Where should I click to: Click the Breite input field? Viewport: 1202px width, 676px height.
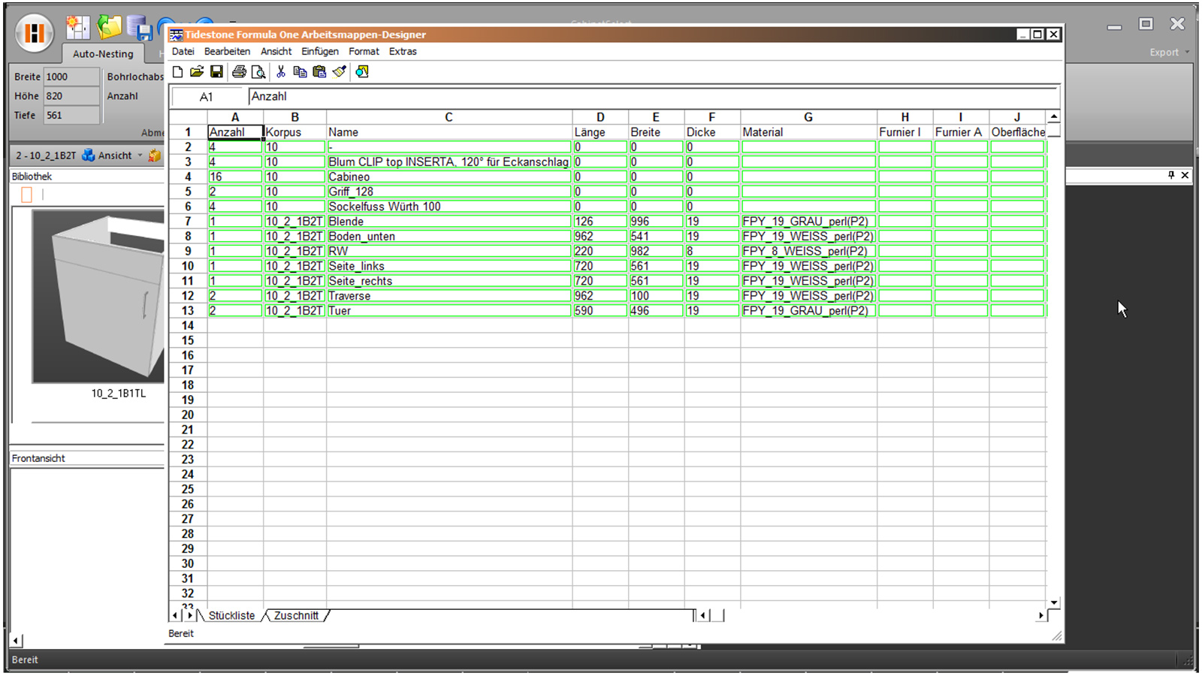[x=71, y=77]
